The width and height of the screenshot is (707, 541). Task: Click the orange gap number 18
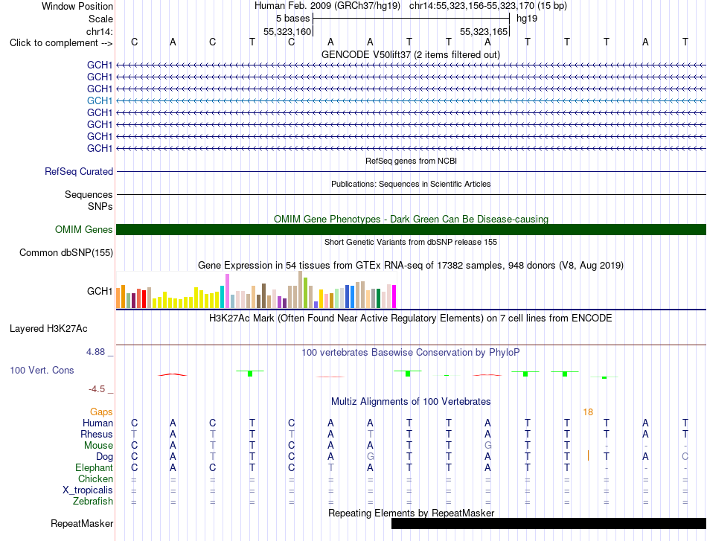[x=588, y=412]
